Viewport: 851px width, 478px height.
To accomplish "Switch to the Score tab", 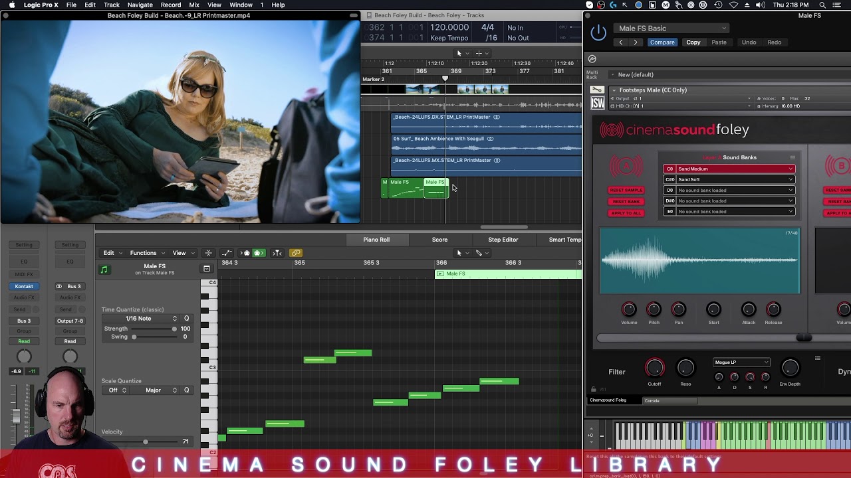I will [439, 240].
